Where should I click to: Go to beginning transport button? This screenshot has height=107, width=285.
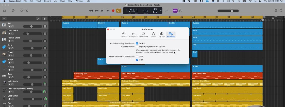(102, 11)
